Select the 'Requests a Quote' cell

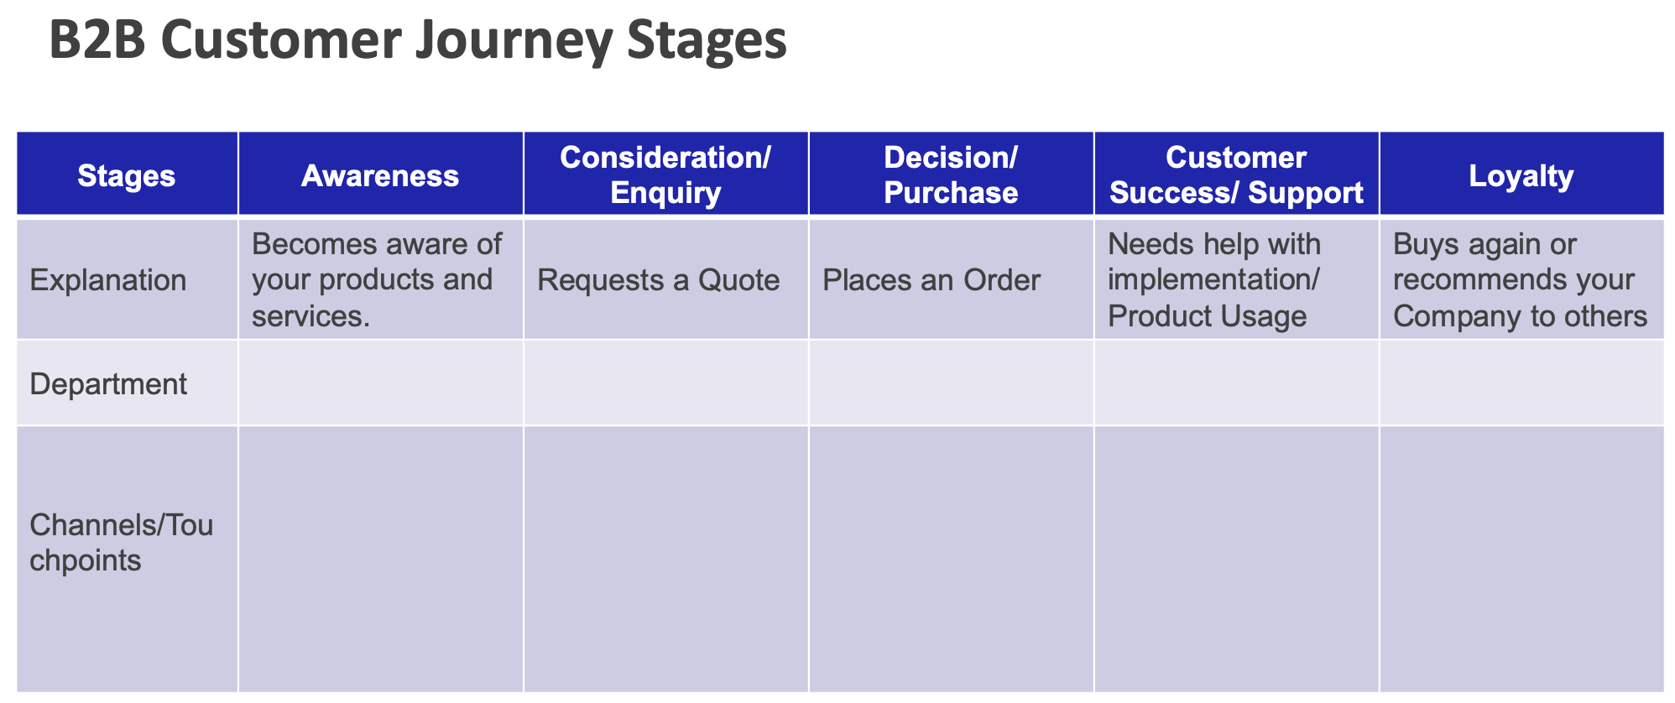pyautogui.click(x=659, y=279)
